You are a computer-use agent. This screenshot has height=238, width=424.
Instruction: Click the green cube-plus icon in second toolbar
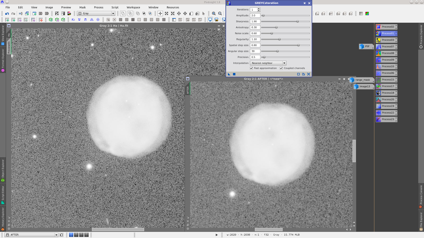(51, 20)
